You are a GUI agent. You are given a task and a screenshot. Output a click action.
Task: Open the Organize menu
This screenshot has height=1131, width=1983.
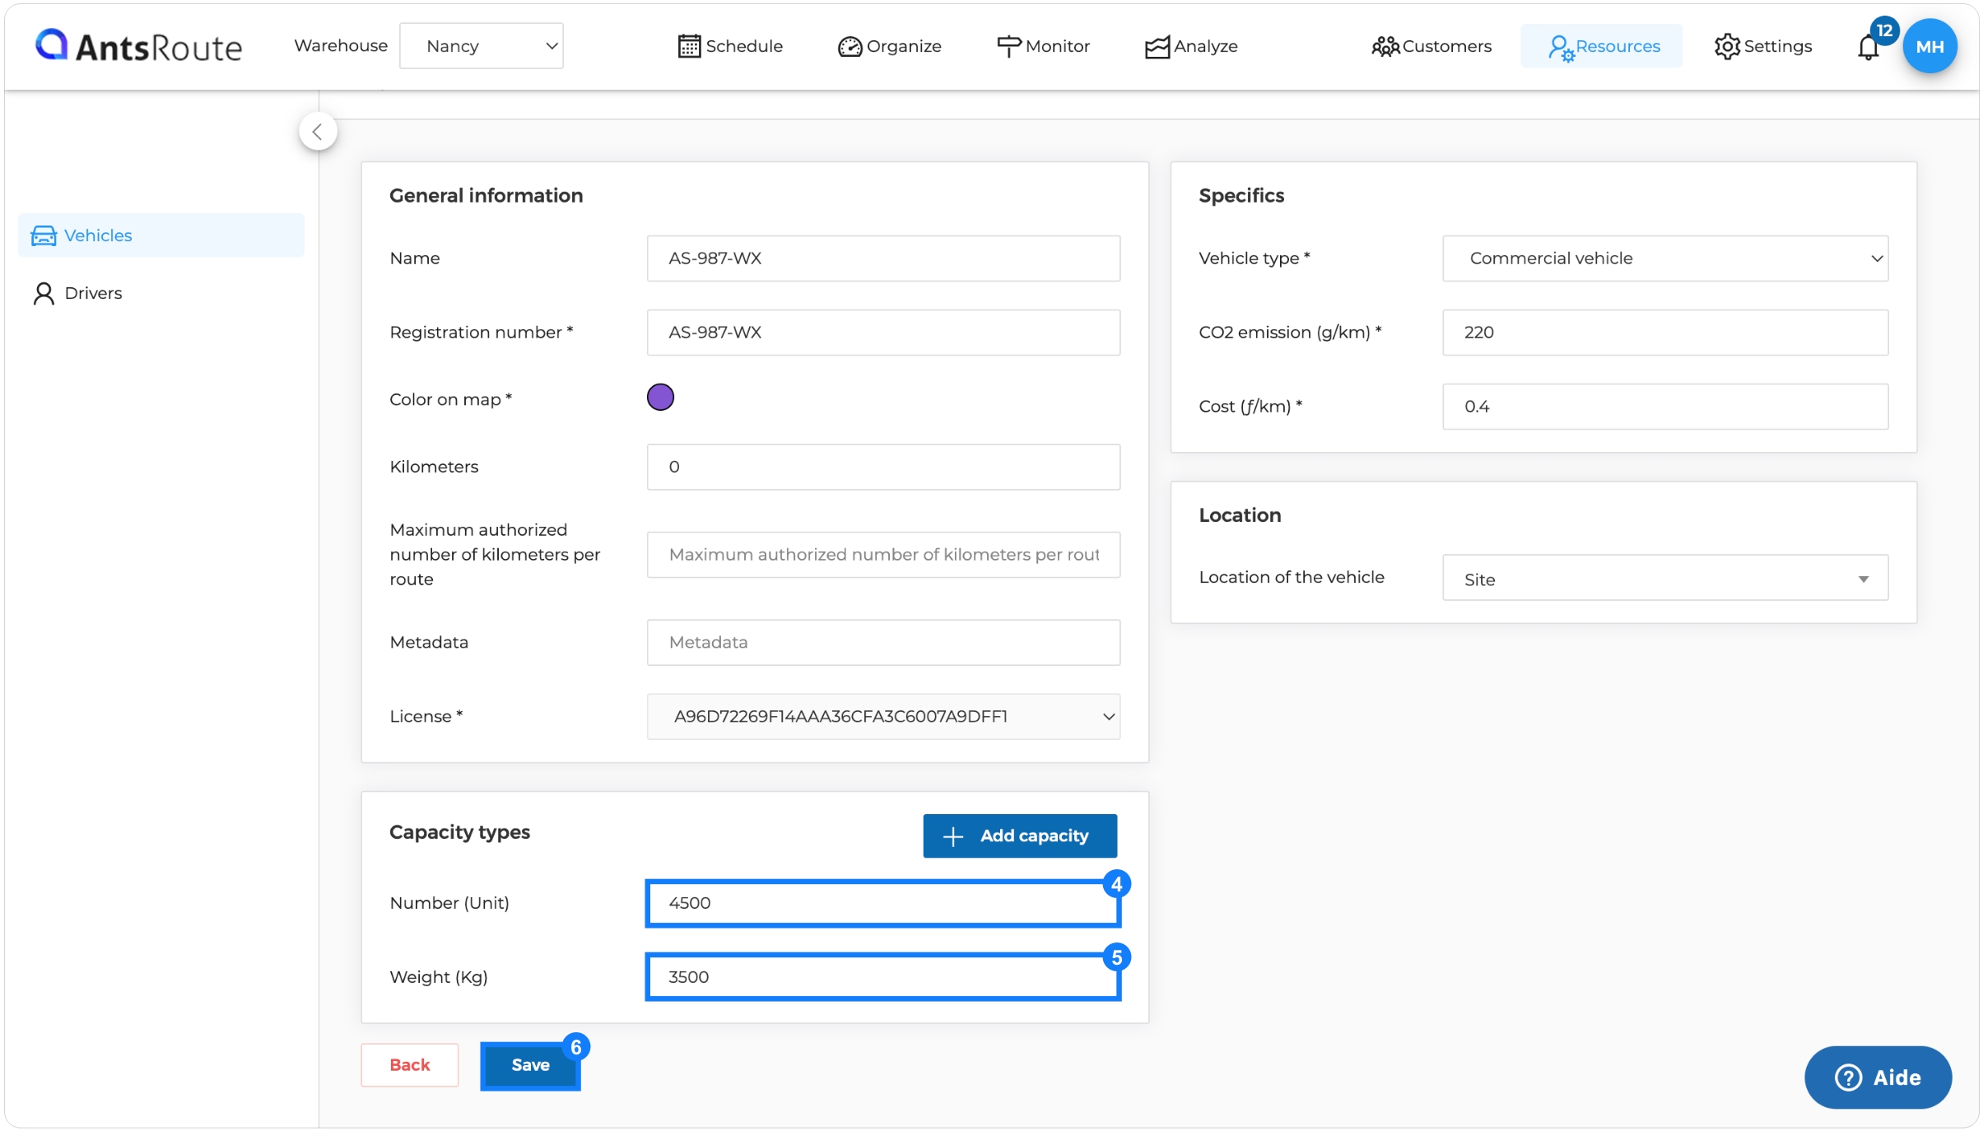[889, 47]
